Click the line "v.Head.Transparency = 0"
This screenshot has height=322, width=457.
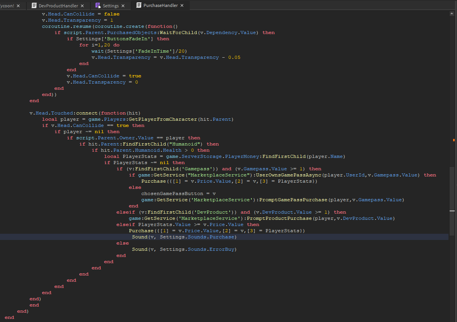coord(102,82)
